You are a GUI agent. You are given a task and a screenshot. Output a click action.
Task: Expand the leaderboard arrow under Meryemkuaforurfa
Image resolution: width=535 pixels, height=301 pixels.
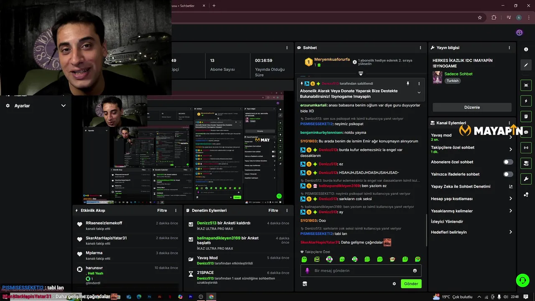click(x=361, y=74)
